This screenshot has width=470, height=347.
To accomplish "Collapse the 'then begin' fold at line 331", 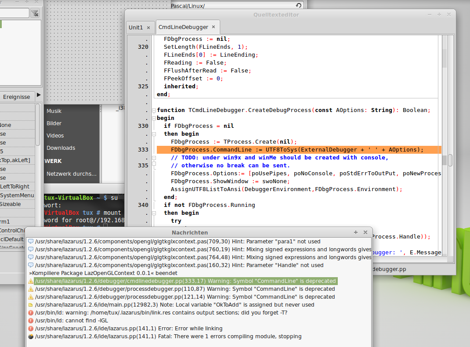I will coord(153,134).
